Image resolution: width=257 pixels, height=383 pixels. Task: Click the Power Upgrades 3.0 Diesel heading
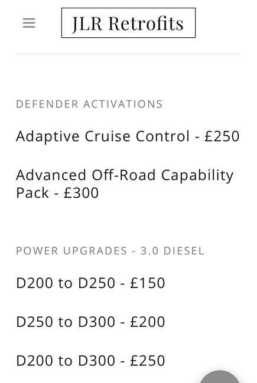coord(110,251)
